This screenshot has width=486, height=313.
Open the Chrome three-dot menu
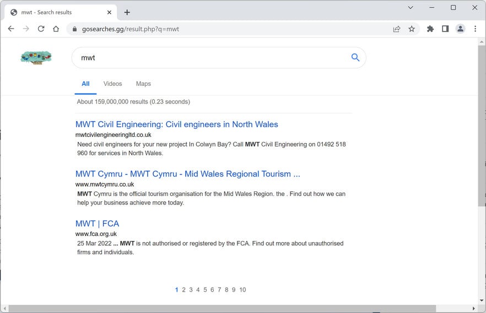coord(475,29)
